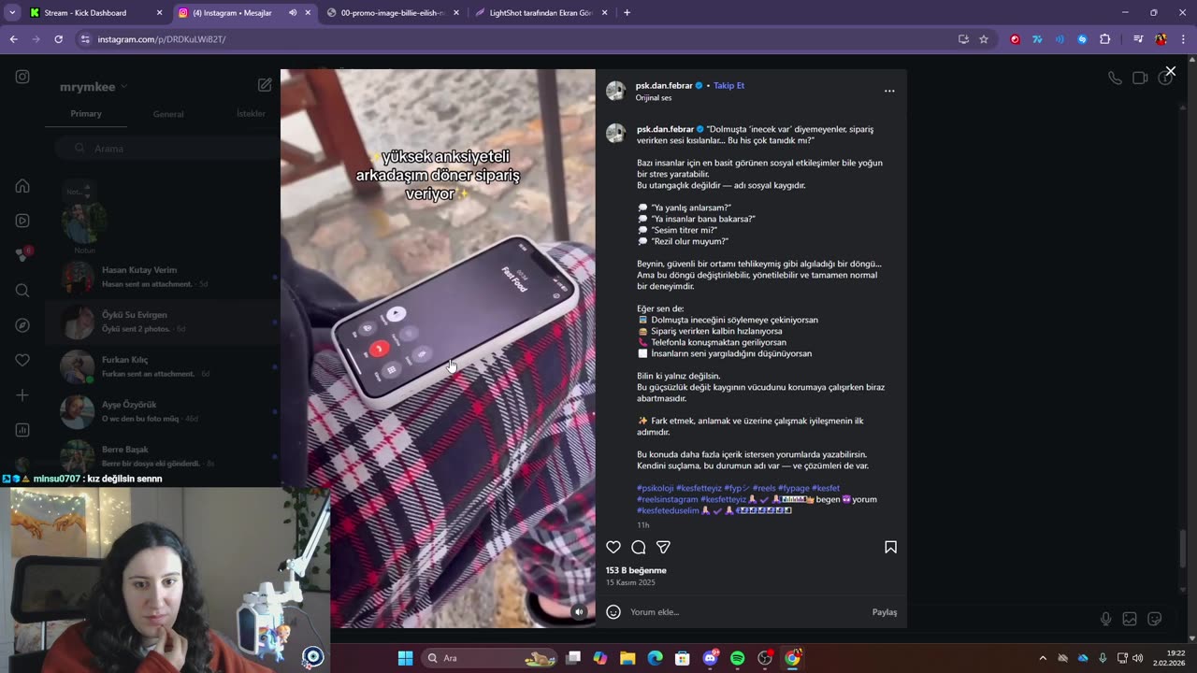Bookmark this page with star icon
1197x673 pixels.
coord(984,39)
